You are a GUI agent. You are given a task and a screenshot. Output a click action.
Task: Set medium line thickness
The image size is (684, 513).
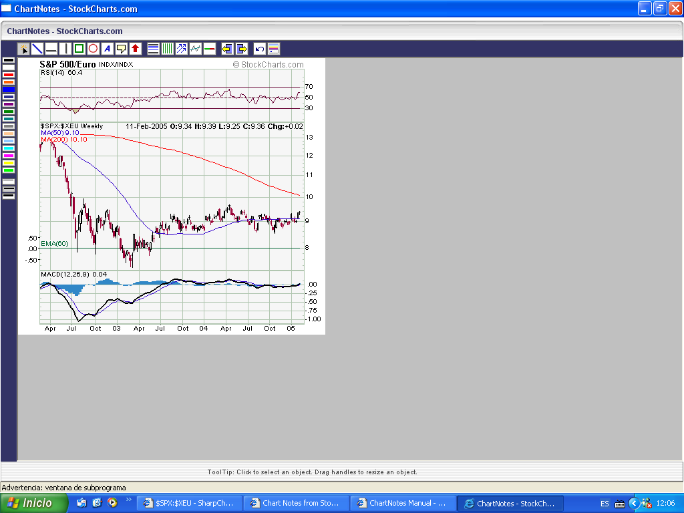click(9, 189)
